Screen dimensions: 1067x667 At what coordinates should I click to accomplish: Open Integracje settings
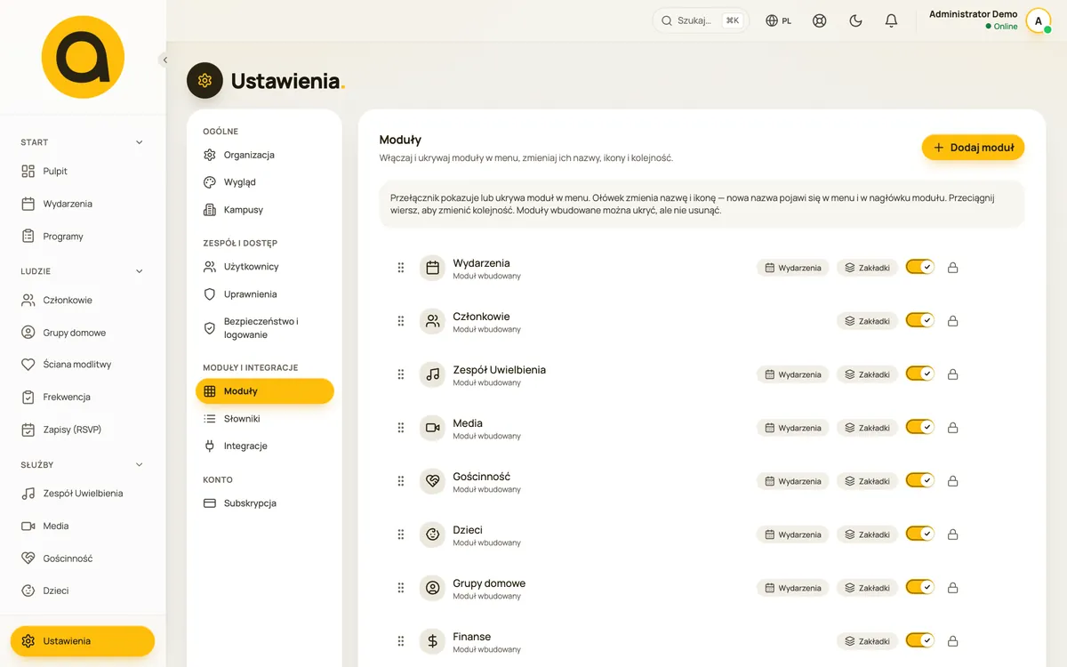[265, 446]
